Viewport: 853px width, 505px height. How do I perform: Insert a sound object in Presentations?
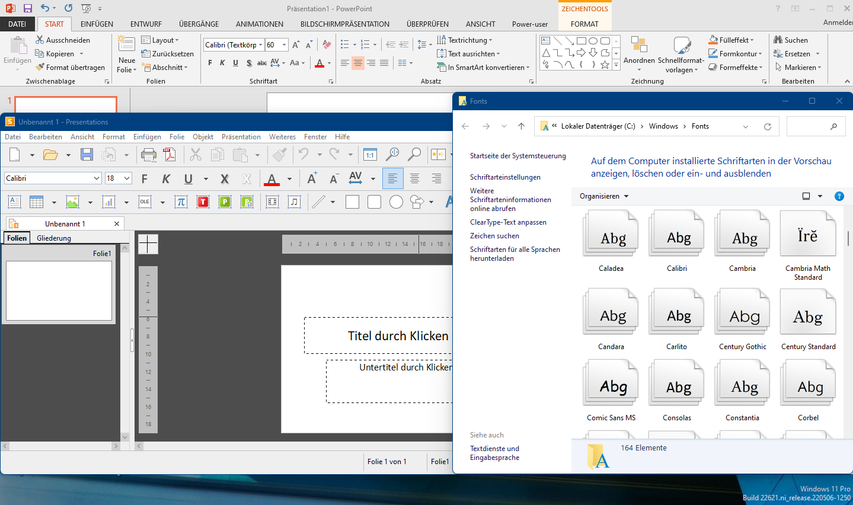294,202
